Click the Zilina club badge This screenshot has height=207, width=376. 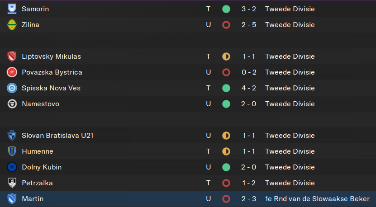tap(12, 25)
